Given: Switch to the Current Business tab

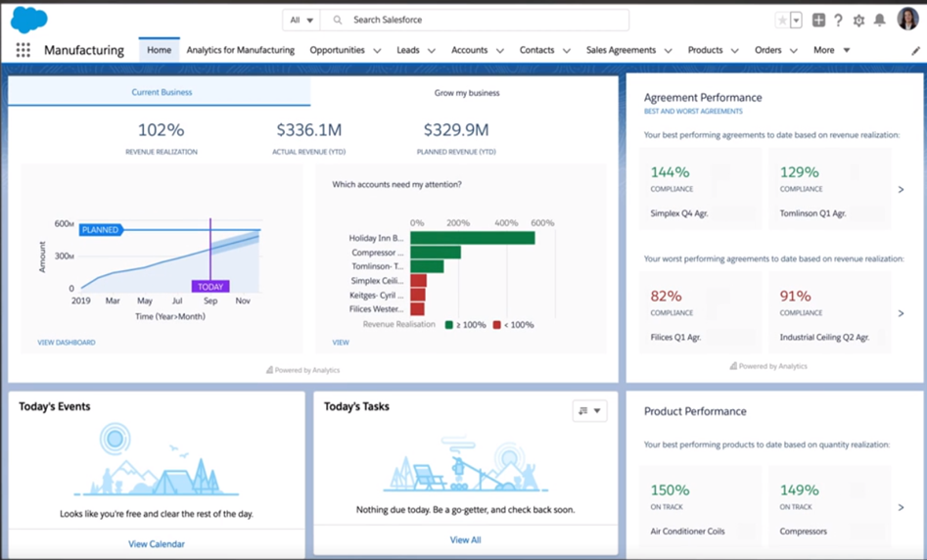Looking at the screenshot, I should coord(160,92).
